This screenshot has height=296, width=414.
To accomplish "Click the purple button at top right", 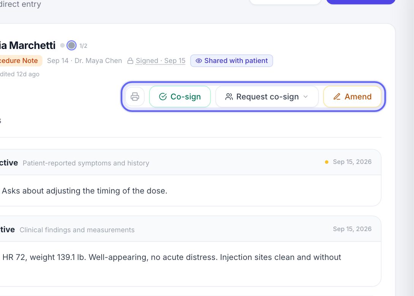I will tap(361, 1).
